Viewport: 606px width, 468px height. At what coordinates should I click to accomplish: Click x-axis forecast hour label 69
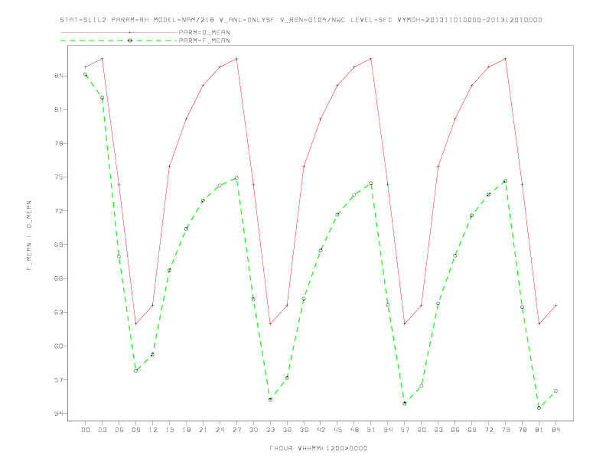[472, 430]
